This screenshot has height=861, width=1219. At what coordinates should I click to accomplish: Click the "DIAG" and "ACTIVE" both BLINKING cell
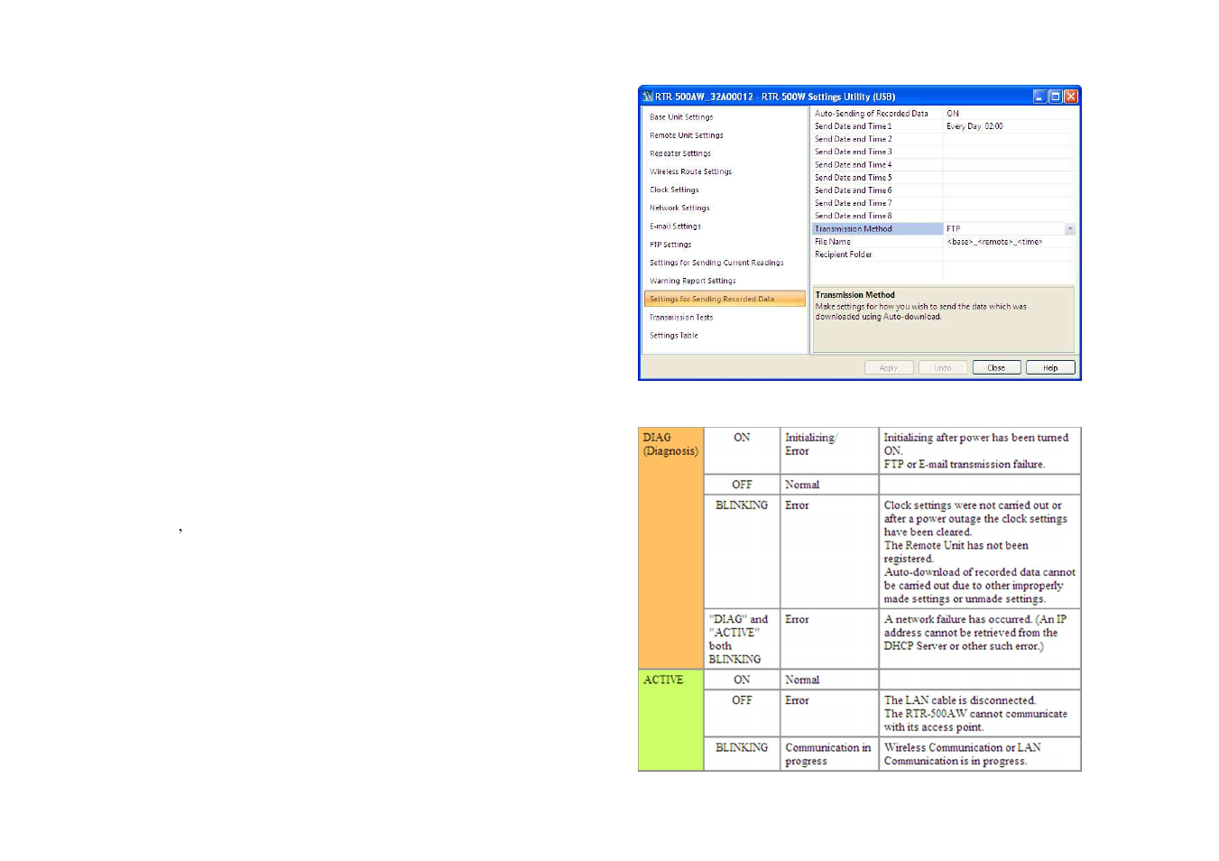coord(742,639)
